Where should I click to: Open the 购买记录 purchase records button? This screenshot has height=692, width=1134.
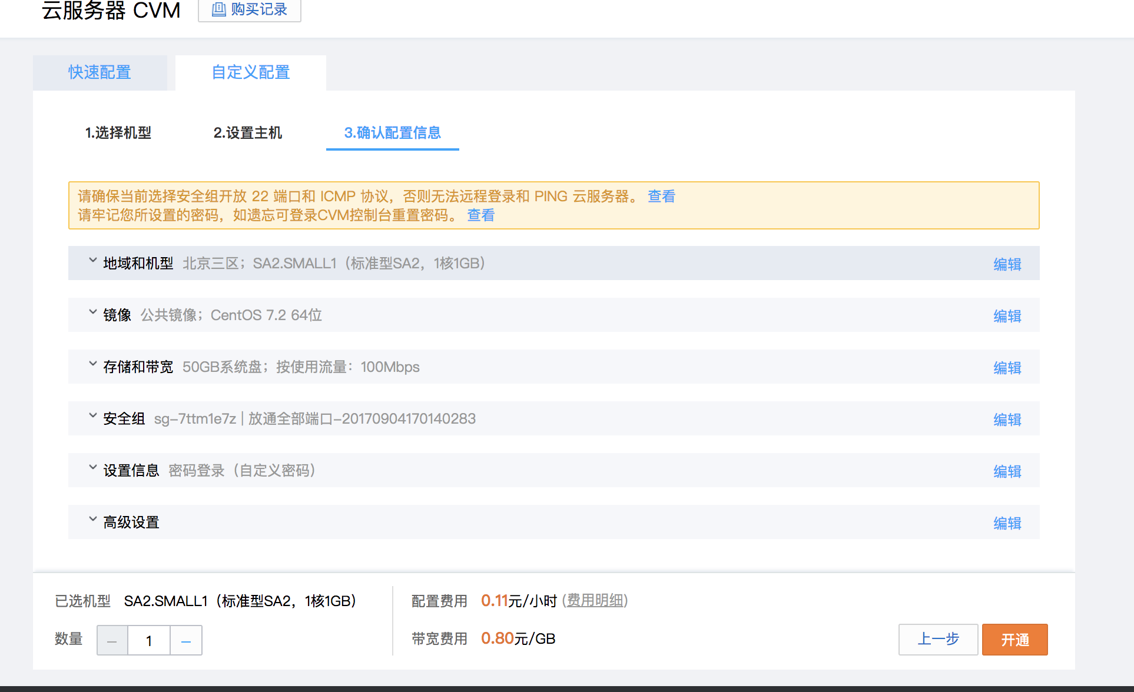[250, 10]
